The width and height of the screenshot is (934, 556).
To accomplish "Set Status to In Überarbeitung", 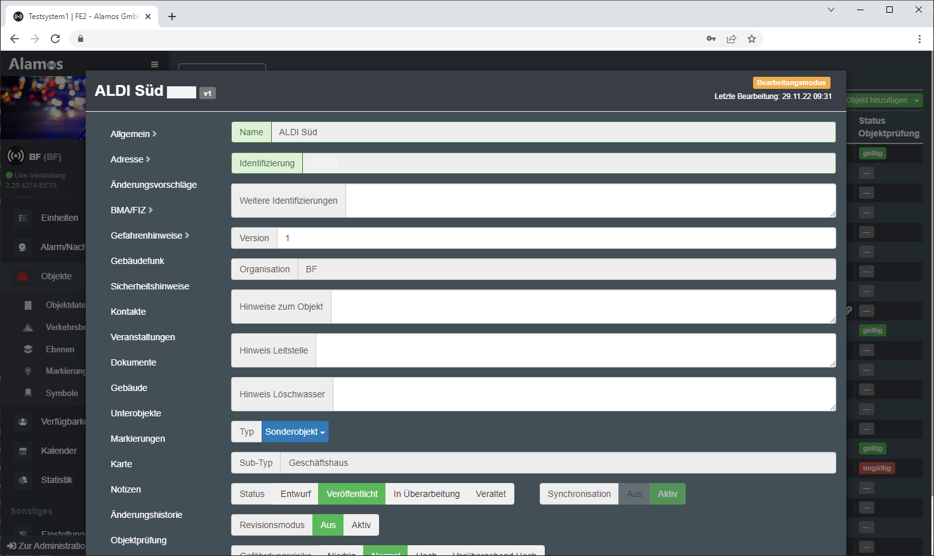I will tap(426, 494).
